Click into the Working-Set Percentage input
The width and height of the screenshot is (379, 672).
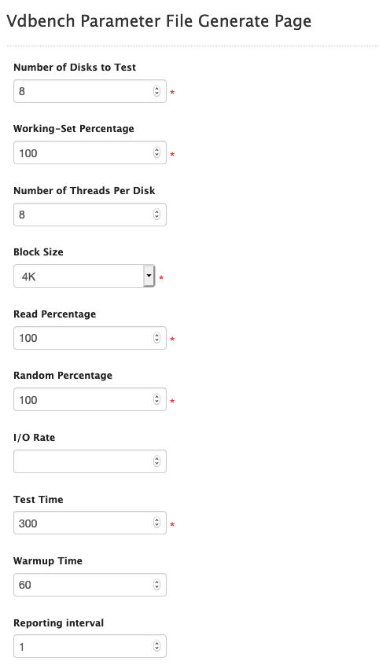pyautogui.click(x=90, y=152)
